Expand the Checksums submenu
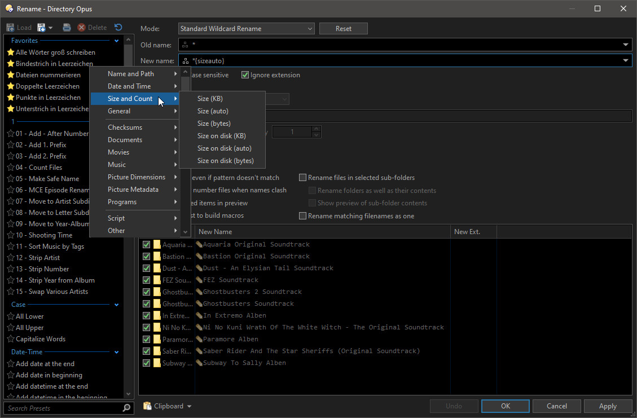637x418 pixels. [x=135, y=127]
